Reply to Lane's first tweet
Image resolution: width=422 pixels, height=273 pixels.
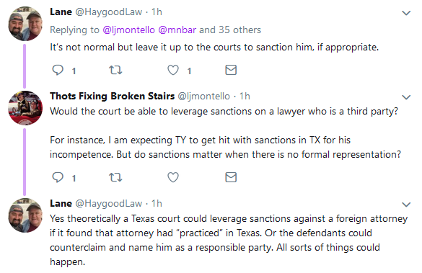pyautogui.click(x=58, y=70)
